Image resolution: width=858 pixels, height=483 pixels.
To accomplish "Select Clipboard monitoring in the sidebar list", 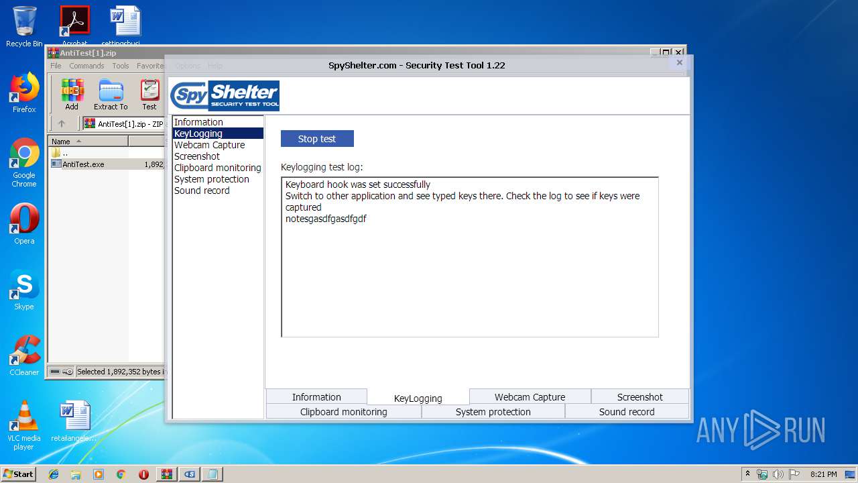I will [x=218, y=168].
